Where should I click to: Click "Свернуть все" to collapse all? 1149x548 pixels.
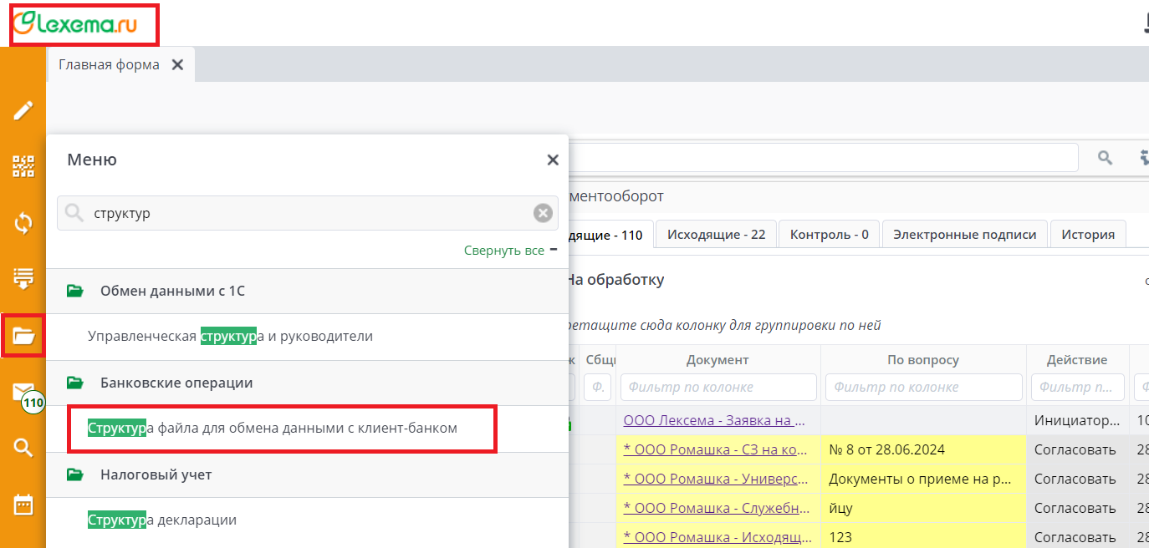coord(504,251)
